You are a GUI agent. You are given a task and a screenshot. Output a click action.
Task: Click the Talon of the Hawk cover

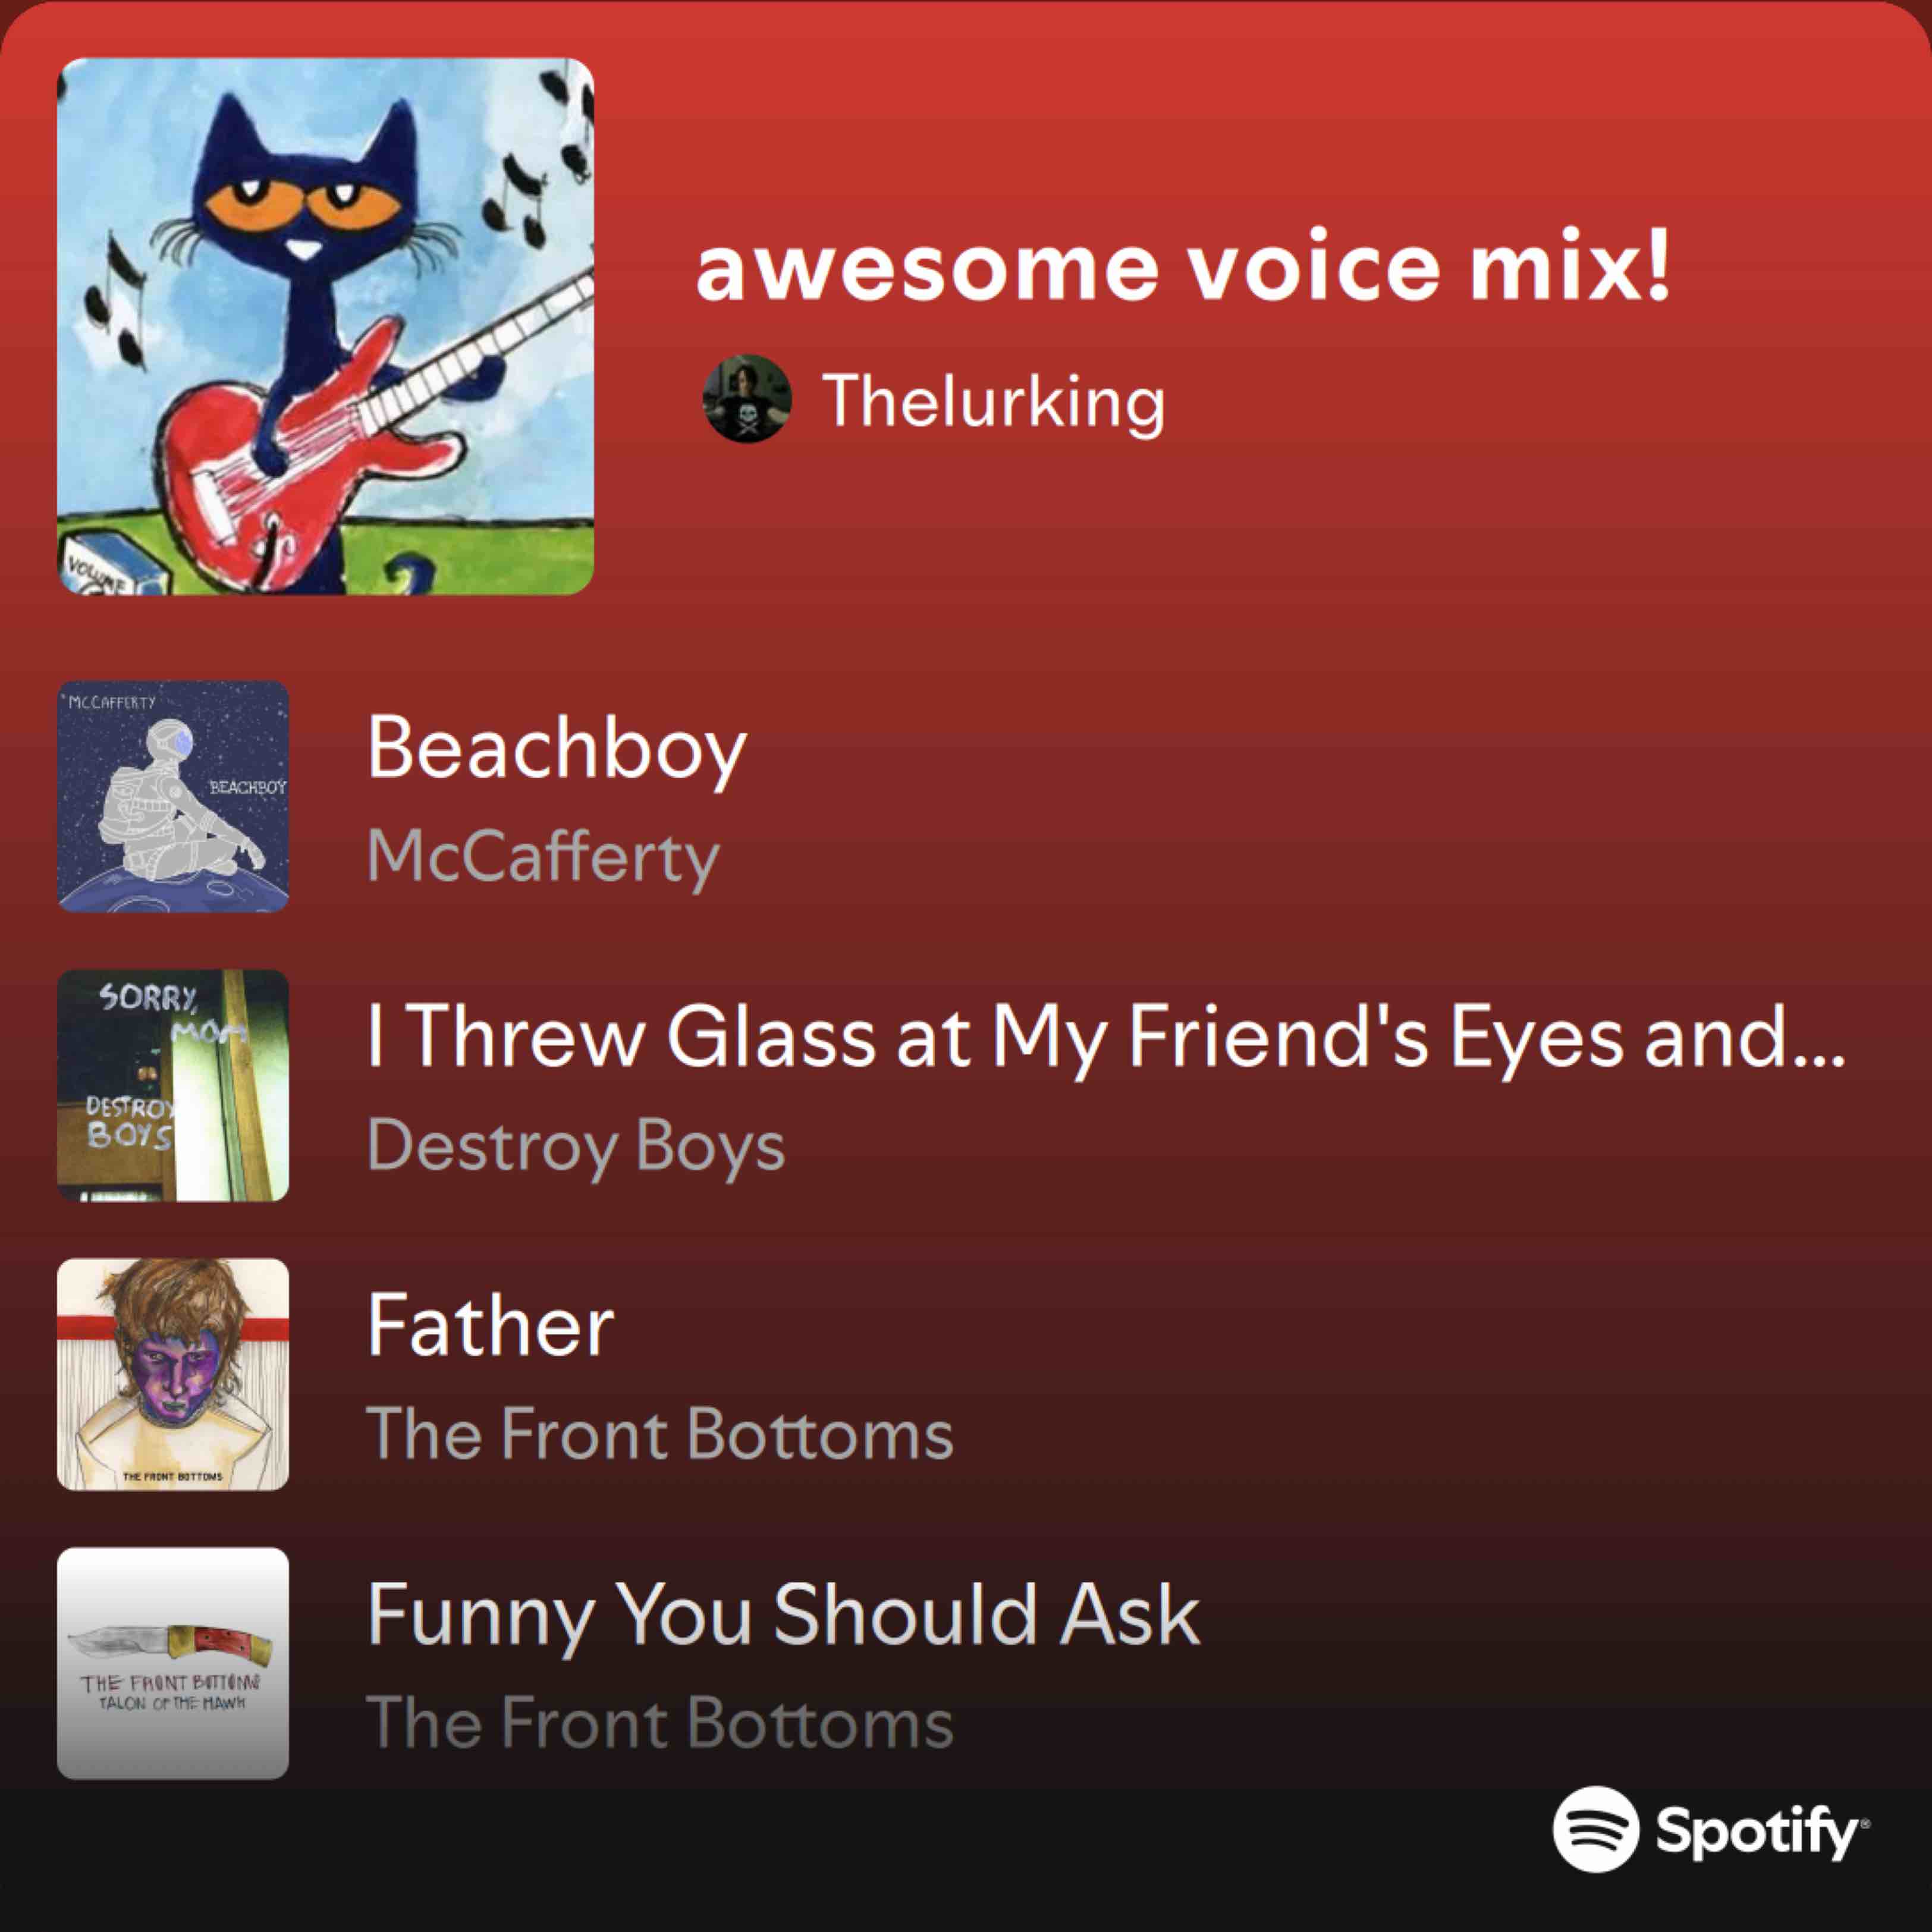pyautogui.click(x=173, y=1663)
